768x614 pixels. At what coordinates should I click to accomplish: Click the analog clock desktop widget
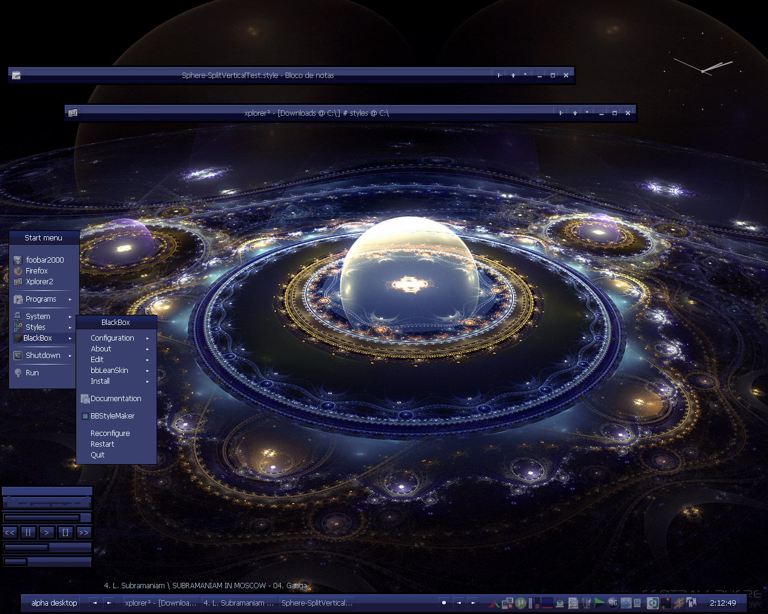(x=703, y=70)
